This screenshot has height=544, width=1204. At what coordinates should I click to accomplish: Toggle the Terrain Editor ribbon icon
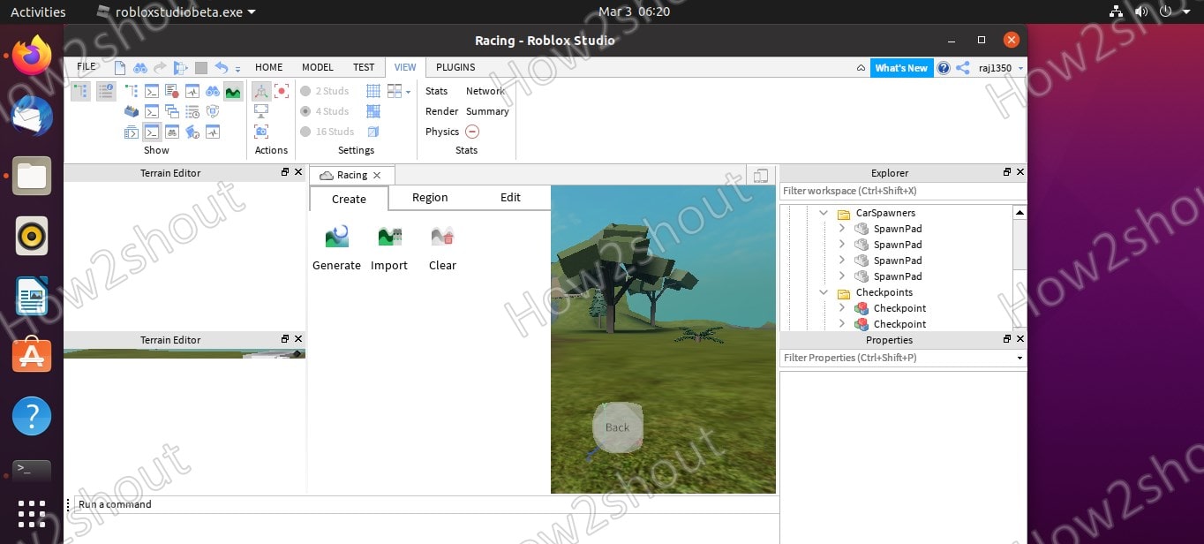click(x=233, y=91)
